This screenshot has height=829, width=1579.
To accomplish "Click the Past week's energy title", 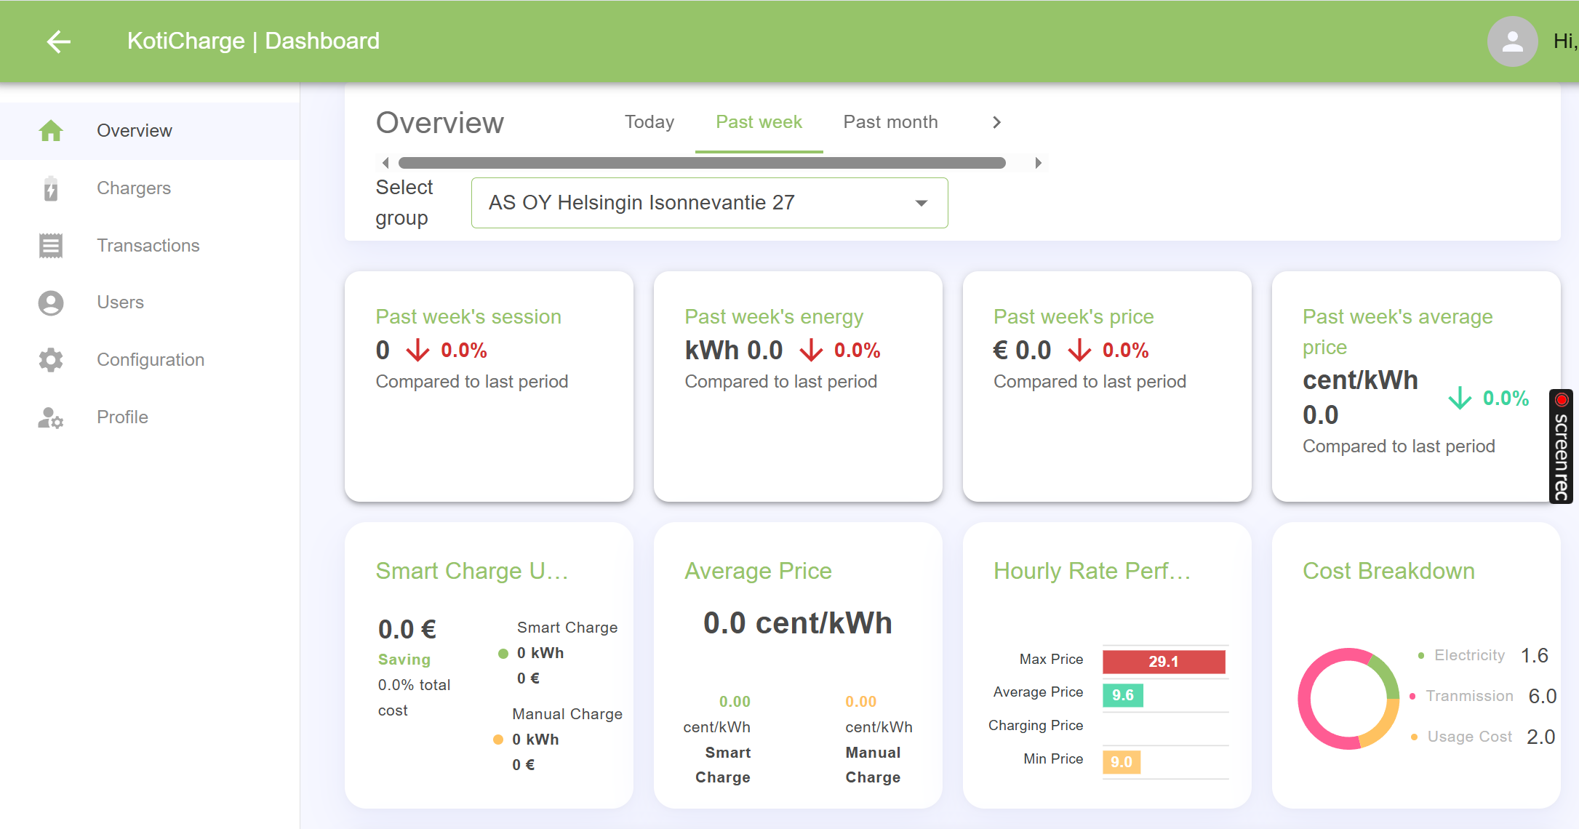I will pos(774,317).
